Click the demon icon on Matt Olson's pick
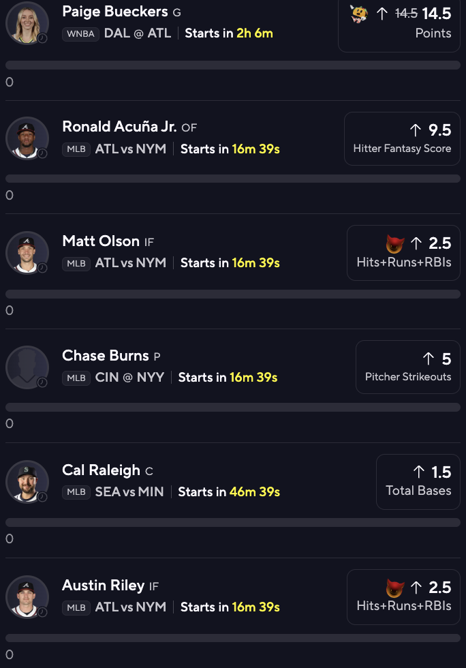The image size is (466, 668). (395, 244)
